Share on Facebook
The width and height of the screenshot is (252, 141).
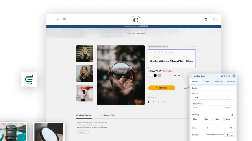[x=149, y=102]
